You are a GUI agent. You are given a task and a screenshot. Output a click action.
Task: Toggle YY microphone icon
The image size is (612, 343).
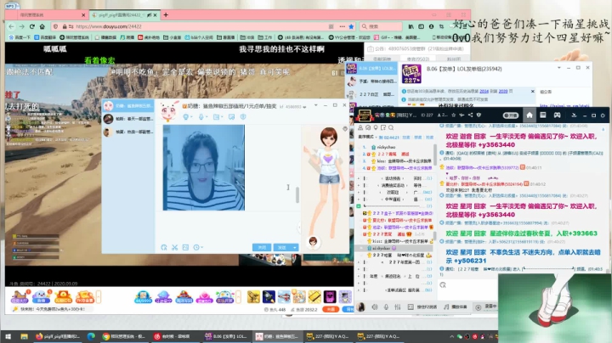coord(386,307)
